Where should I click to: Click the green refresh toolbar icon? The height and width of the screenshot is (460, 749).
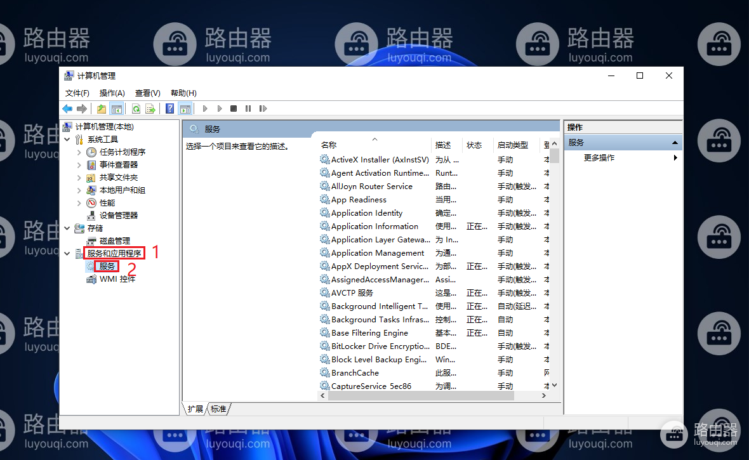[136, 109]
